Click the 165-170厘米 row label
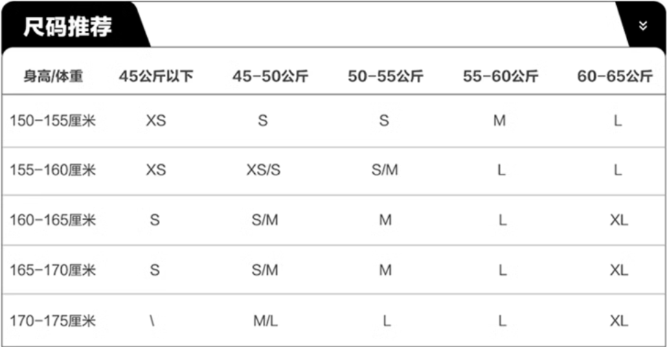Viewport: 667px width, 347px height. tap(53, 270)
